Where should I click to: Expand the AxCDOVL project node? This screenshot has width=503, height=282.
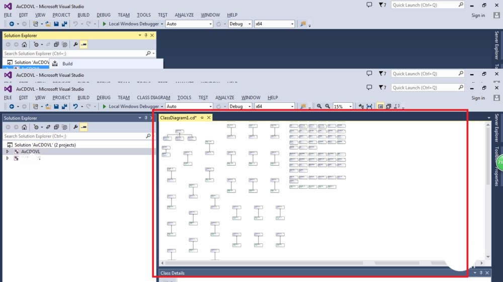tap(8, 152)
